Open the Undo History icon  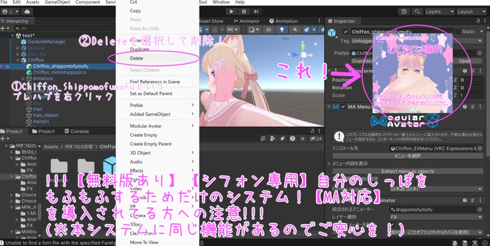(x=404, y=11)
